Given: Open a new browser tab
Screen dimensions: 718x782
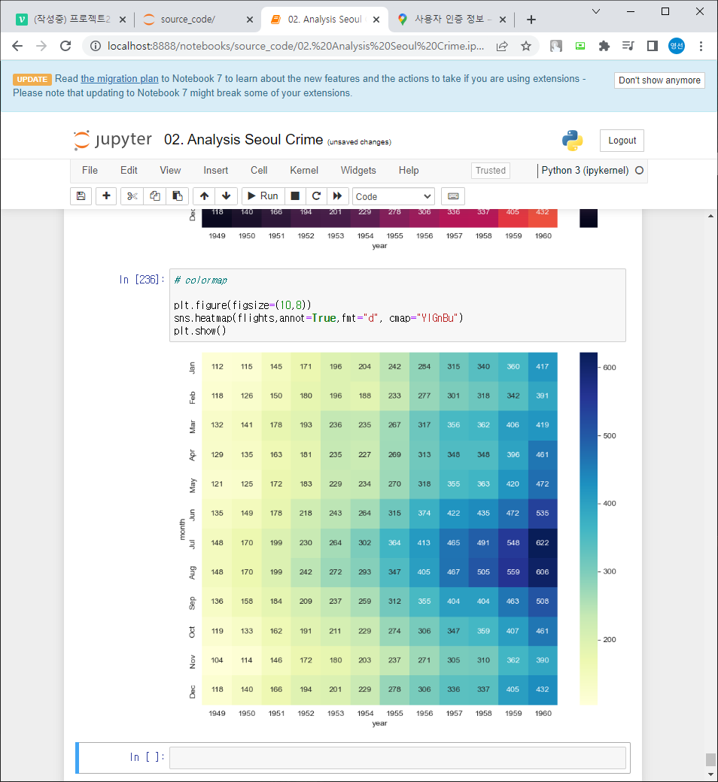Looking at the screenshot, I should tap(531, 20).
